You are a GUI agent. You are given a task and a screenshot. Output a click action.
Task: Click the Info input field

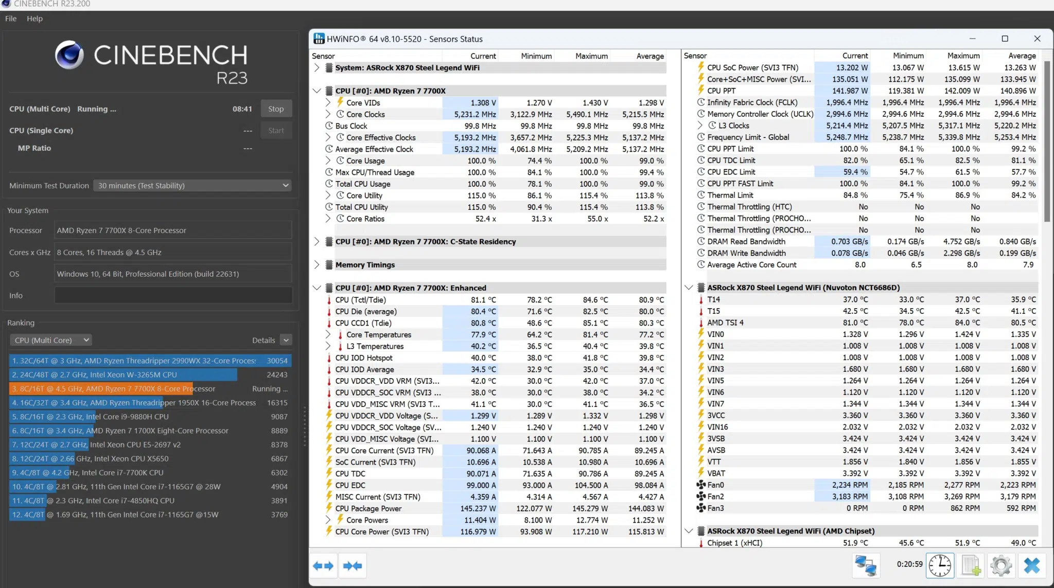[173, 296]
